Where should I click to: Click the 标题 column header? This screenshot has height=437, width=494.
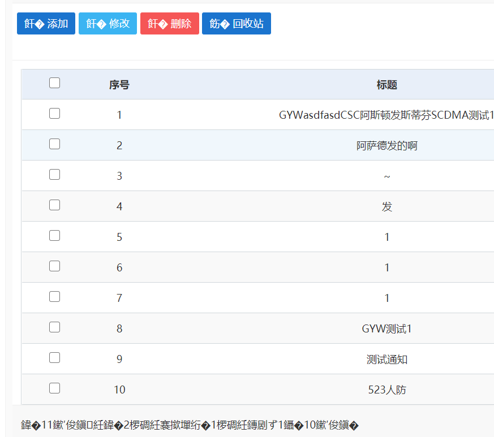click(x=387, y=85)
